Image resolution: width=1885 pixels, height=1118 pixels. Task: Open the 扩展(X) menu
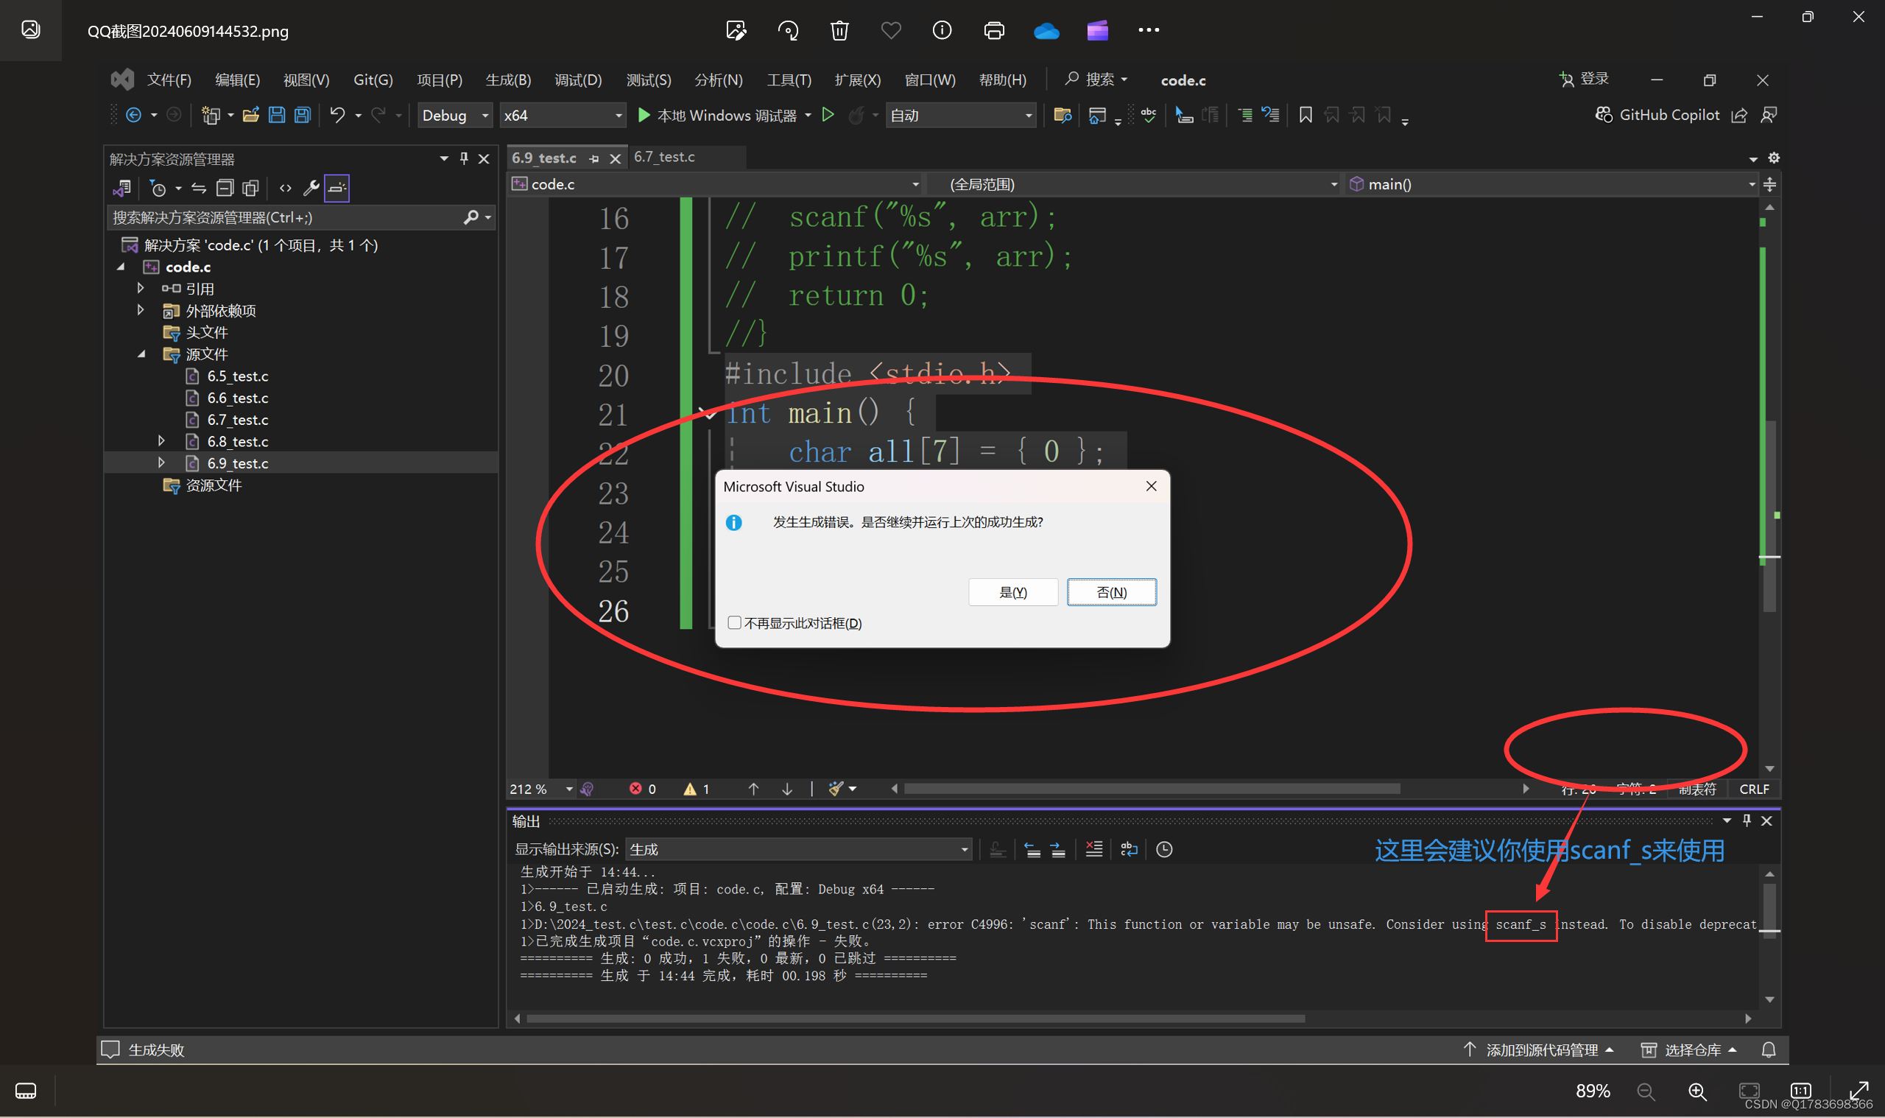tap(857, 80)
